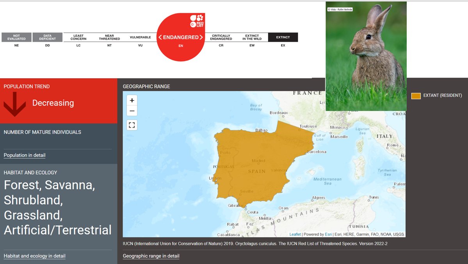Viewport: 468px width, 264px height.
Task: Click the Forest, Savanna, Shrubland habitat text
Action: coord(58,208)
